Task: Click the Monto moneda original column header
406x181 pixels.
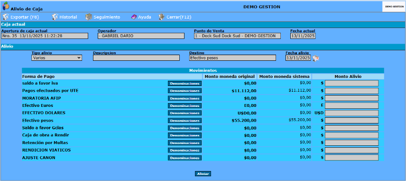Action: (230, 76)
